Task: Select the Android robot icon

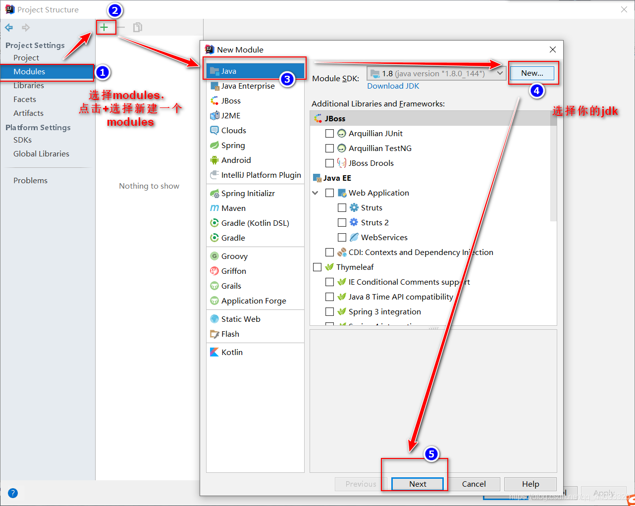Action: [214, 160]
